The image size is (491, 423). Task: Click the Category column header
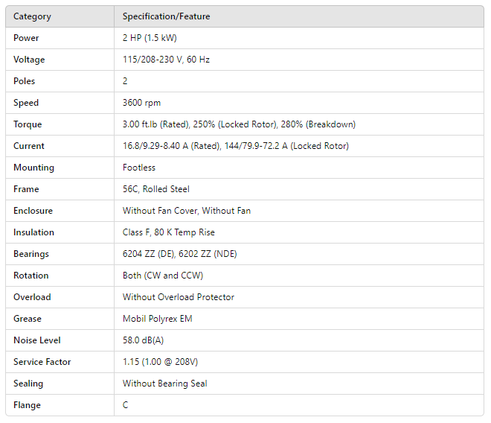32,16
